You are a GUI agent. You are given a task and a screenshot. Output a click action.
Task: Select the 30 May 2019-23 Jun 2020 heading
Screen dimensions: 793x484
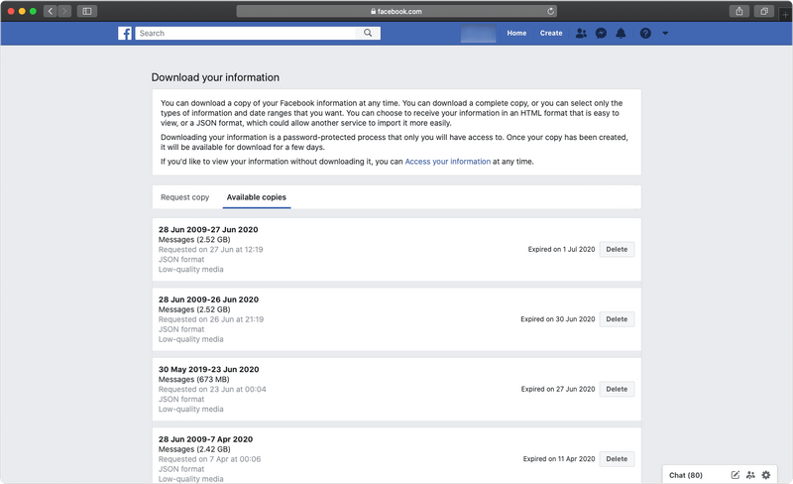(x=209, y=369)
